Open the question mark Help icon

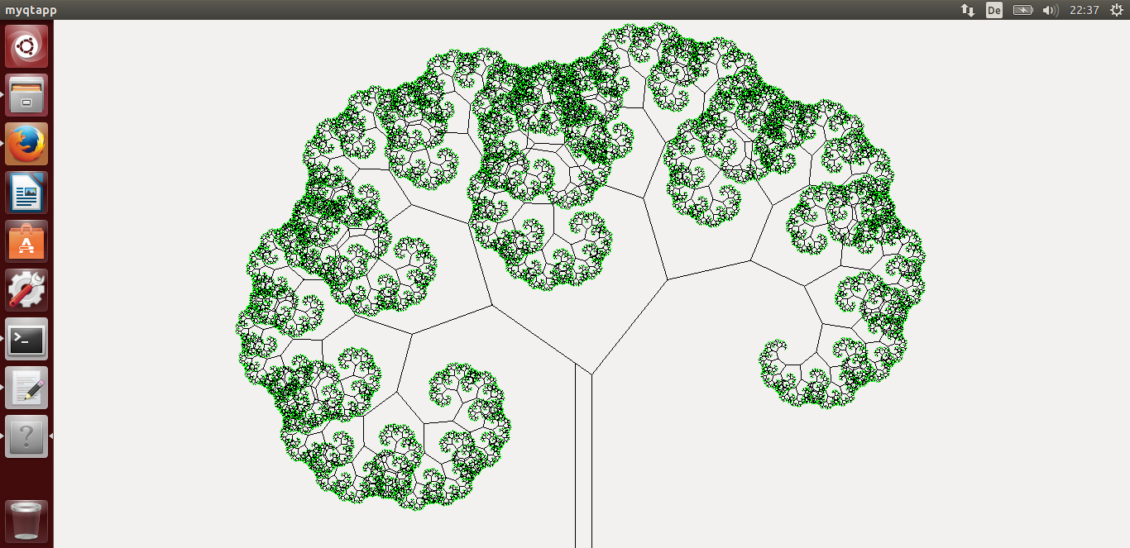(x=26, y=436)
